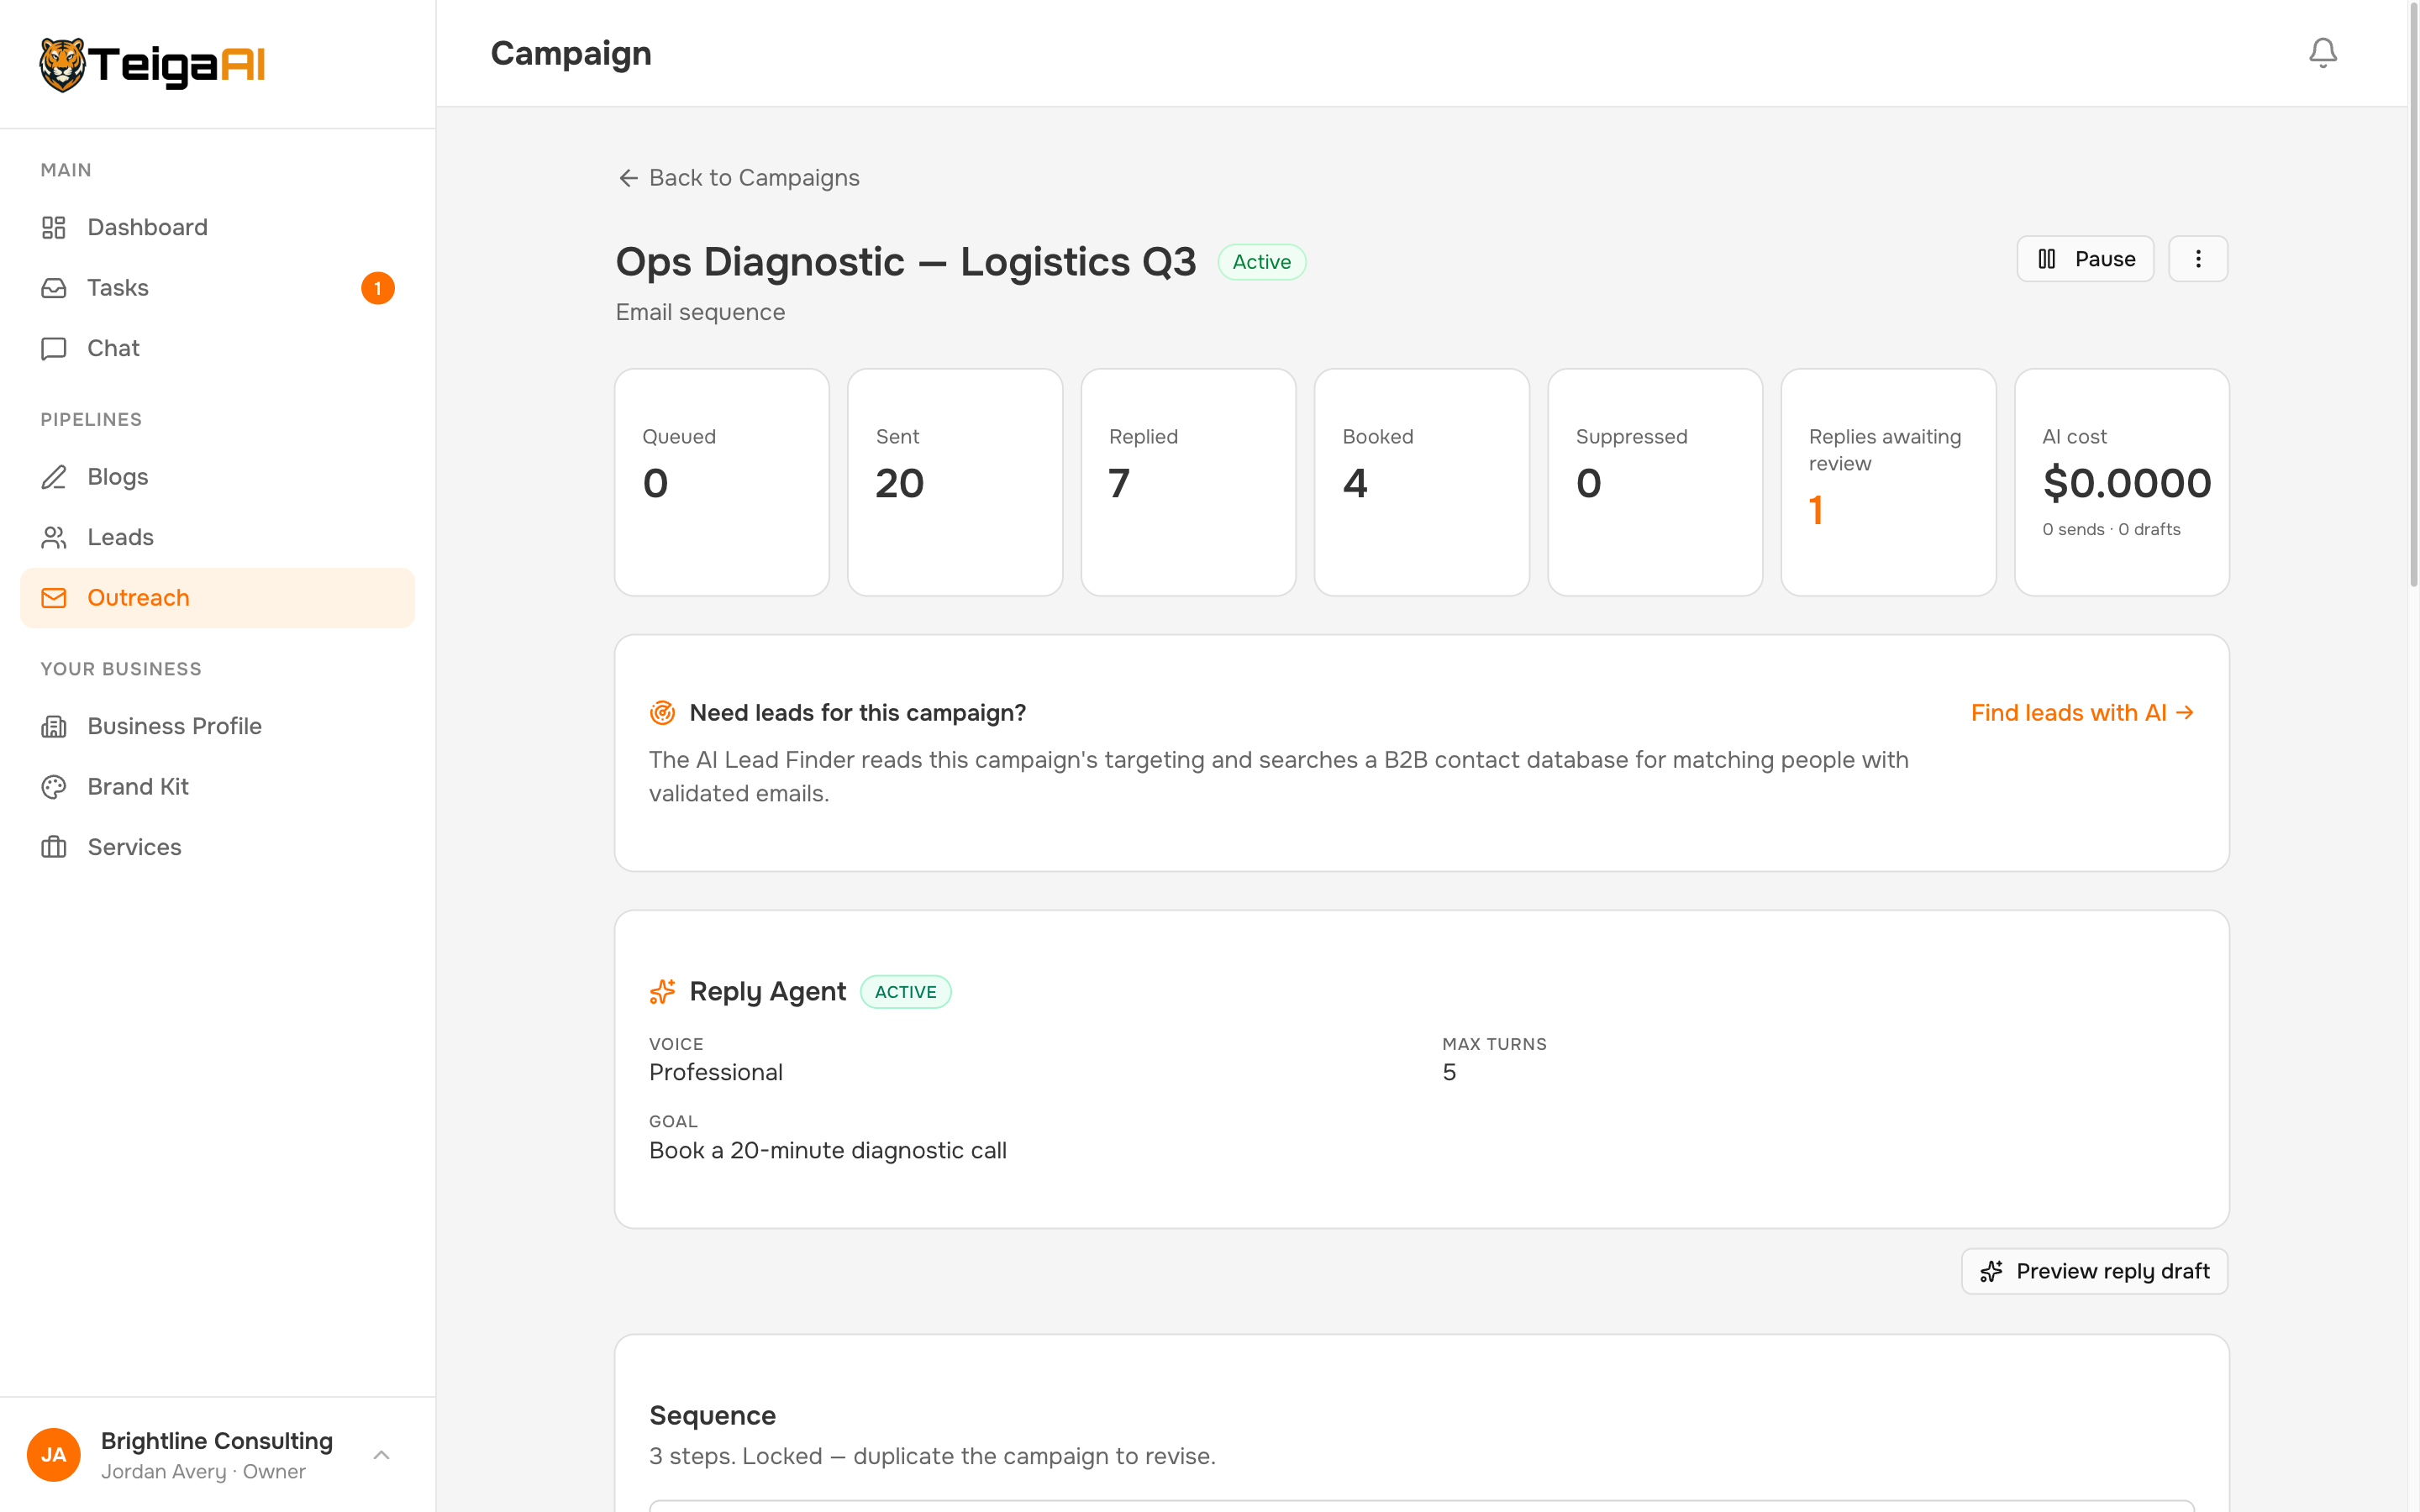
Task: Pause the campaign
Action: click(2085, 259)
